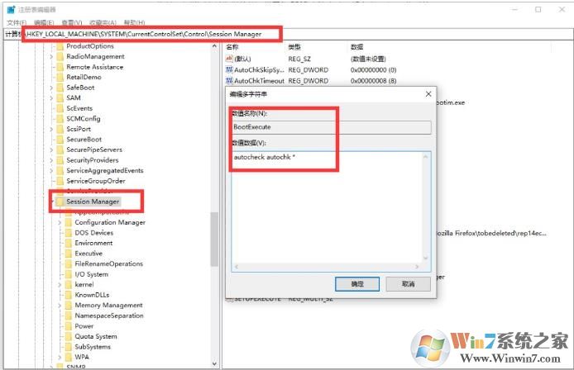Click the folder icon beside Session Manager
The height and width of the screenshot is (370, 574).
click(x=60, y=202)
